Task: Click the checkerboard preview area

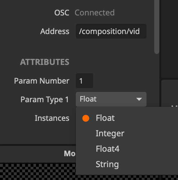Action: point(38,172)
